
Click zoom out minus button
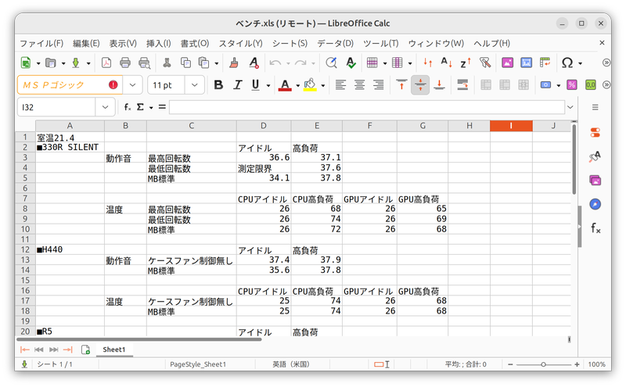pyautogui.click(x=510, y=364)
